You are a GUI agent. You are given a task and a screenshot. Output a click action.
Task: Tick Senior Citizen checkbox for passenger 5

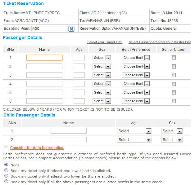tap(174, 92)
